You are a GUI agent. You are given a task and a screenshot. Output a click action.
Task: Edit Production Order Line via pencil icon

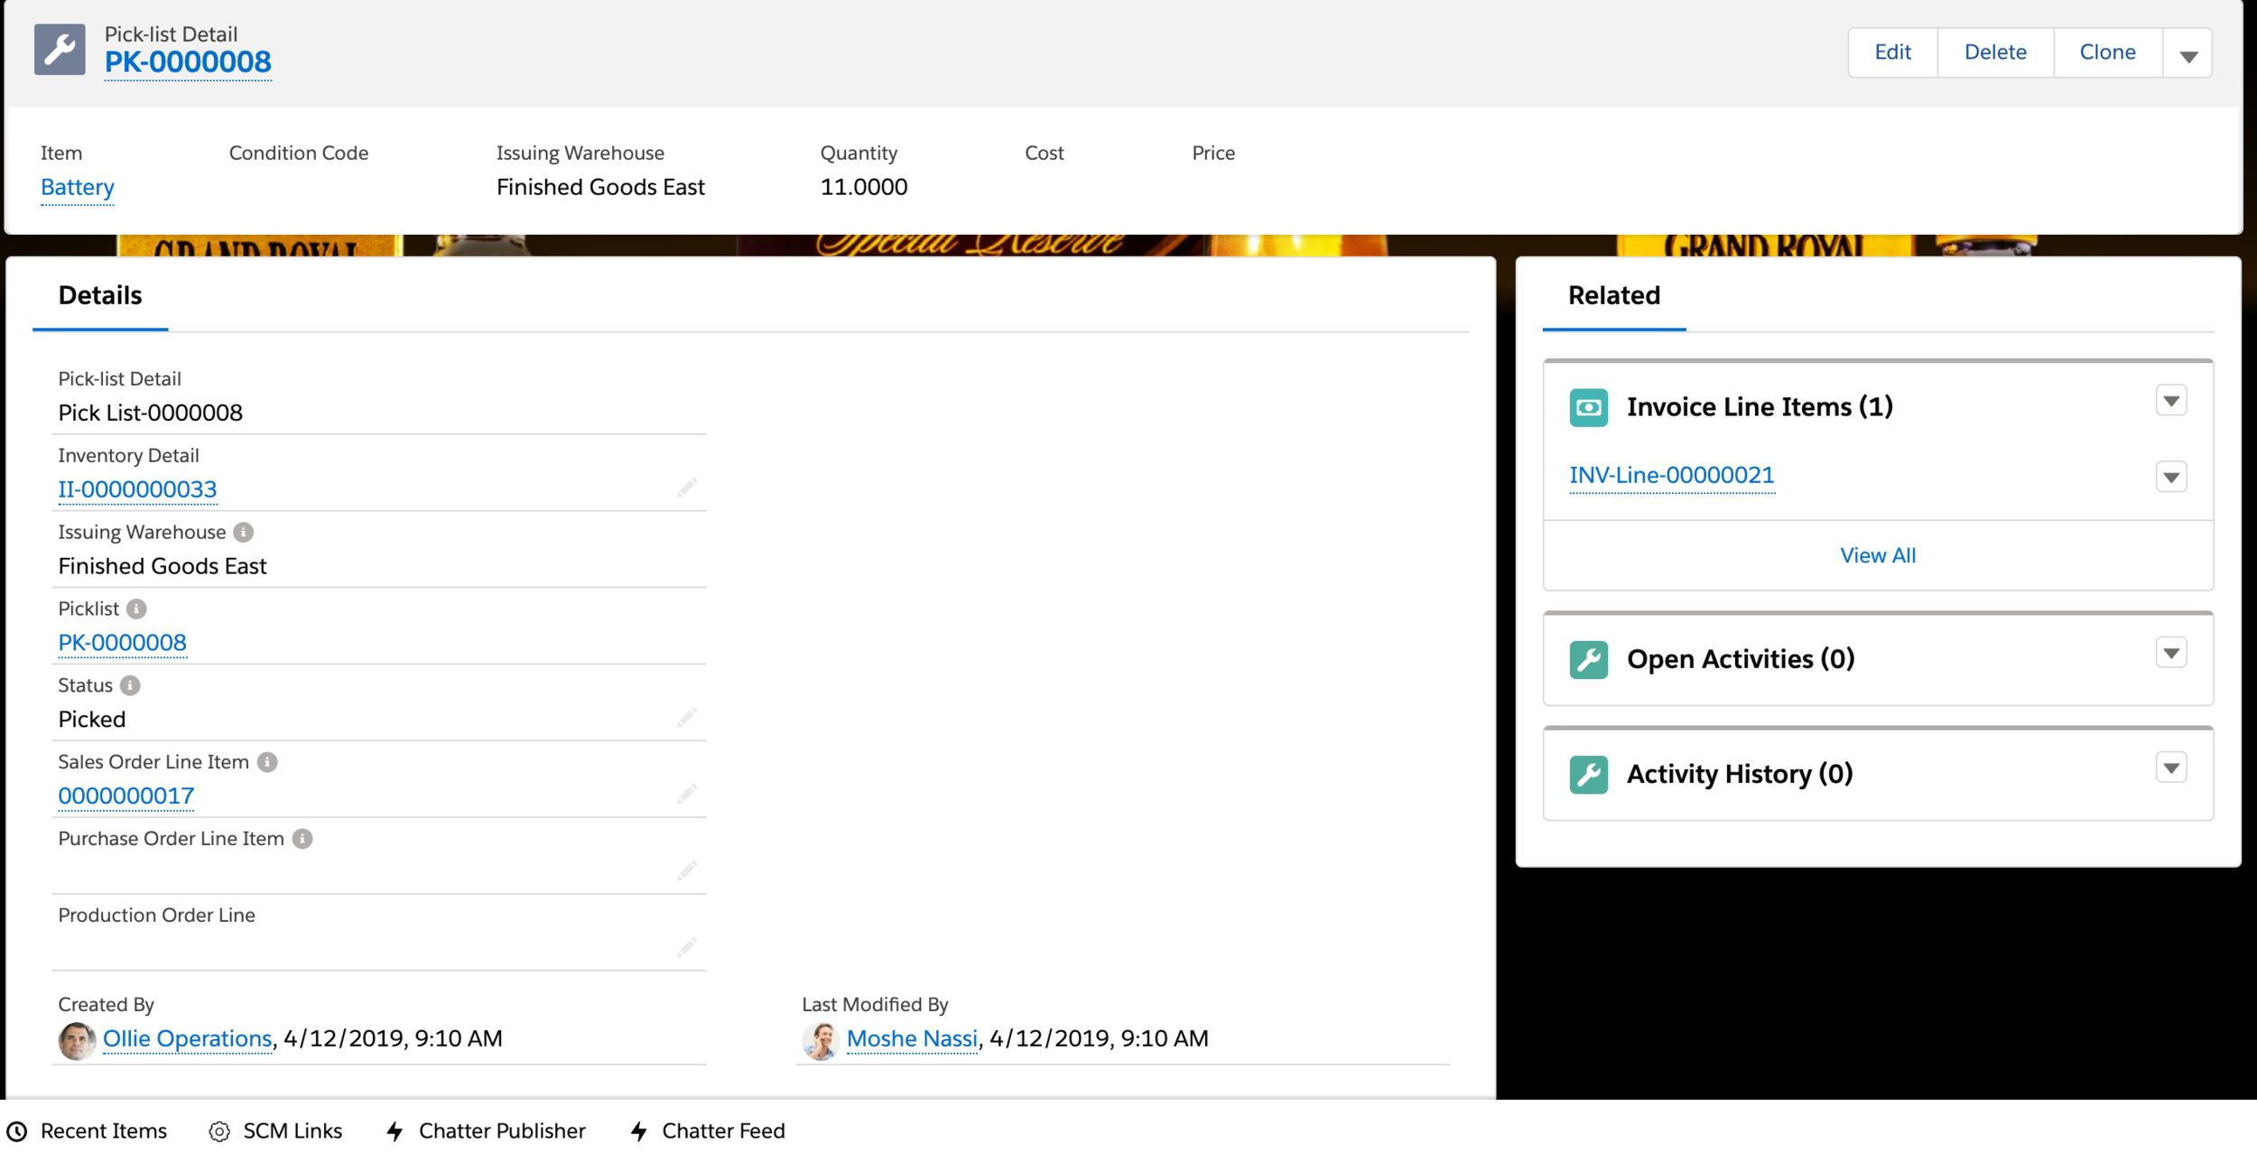tap(686, 948)
